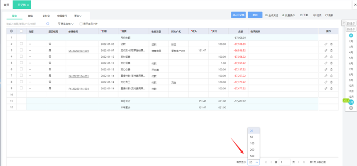The image size is (357, 166).
Task: Open the 更多 accounts dropdown tab
Action: pyautogui.click(x=78, y=16)
